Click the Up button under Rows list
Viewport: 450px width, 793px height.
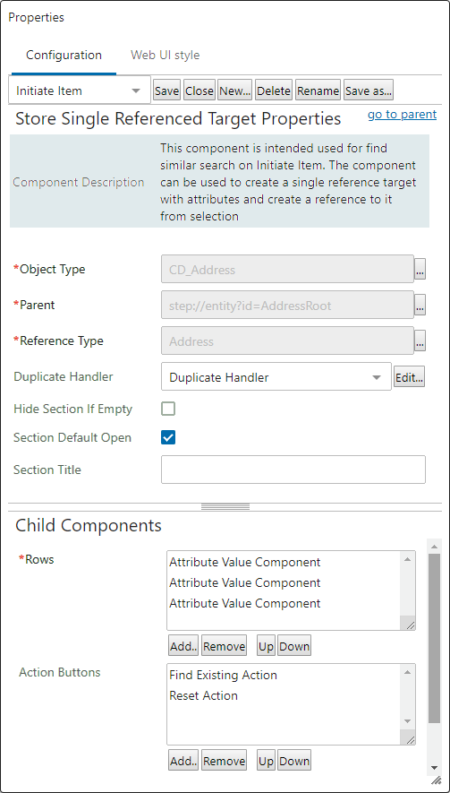click(x=267, y=646)
